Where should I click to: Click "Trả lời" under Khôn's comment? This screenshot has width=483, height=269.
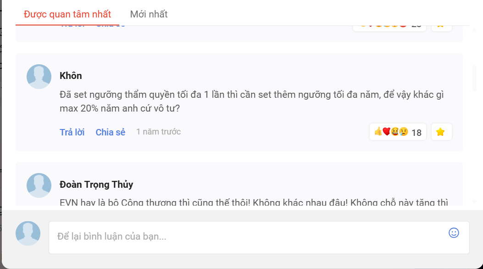pos(72,132)
